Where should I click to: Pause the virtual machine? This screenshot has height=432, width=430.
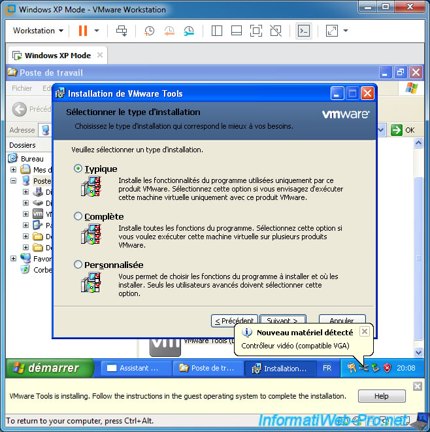(82, 31)
